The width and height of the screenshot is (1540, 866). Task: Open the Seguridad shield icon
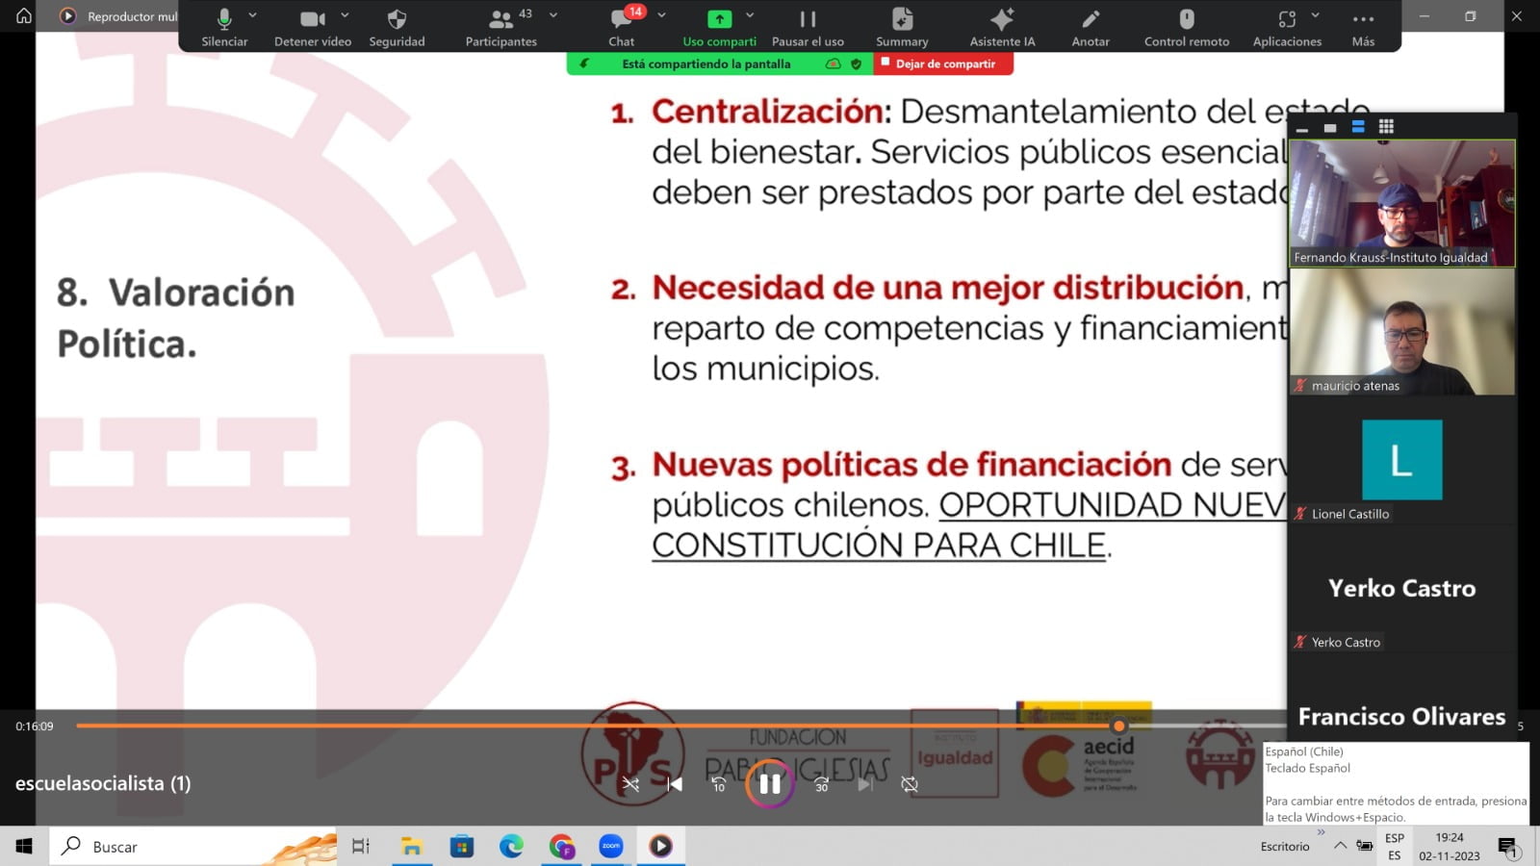coord(397,27)
